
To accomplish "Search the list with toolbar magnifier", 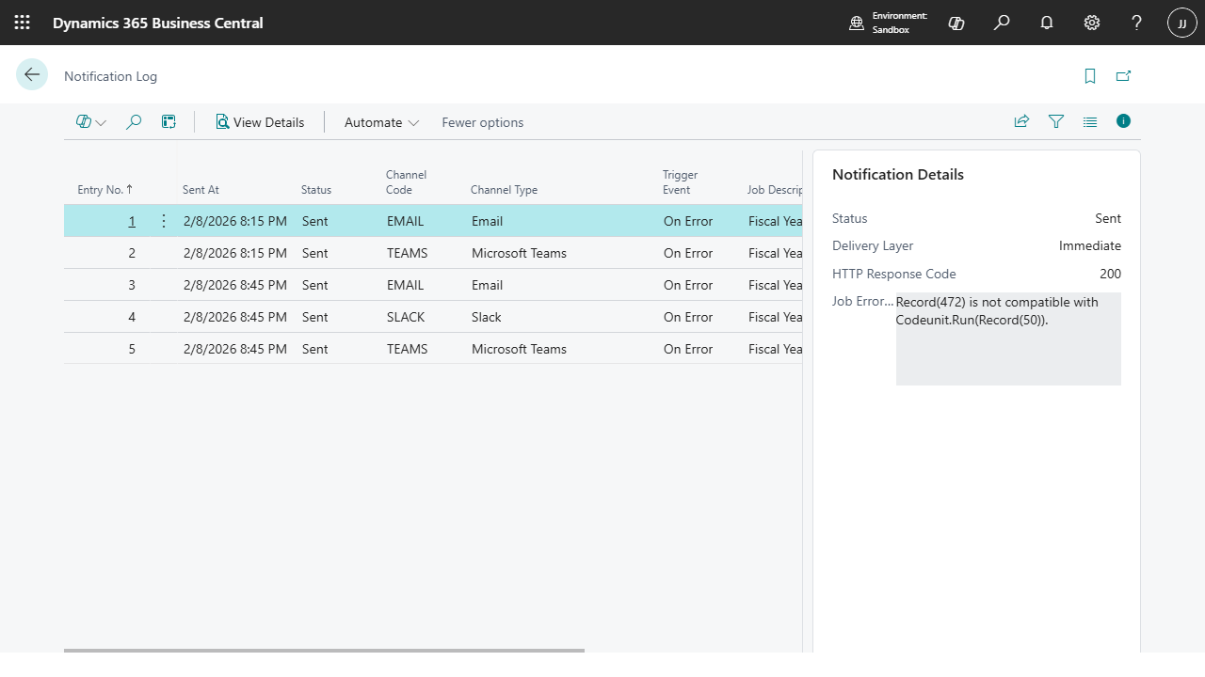I will (134, 122).
